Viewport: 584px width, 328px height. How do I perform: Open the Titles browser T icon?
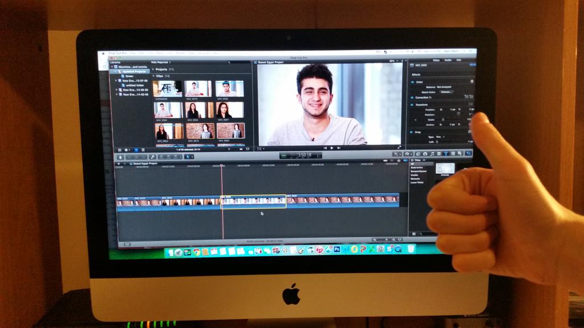coord(446,154)
